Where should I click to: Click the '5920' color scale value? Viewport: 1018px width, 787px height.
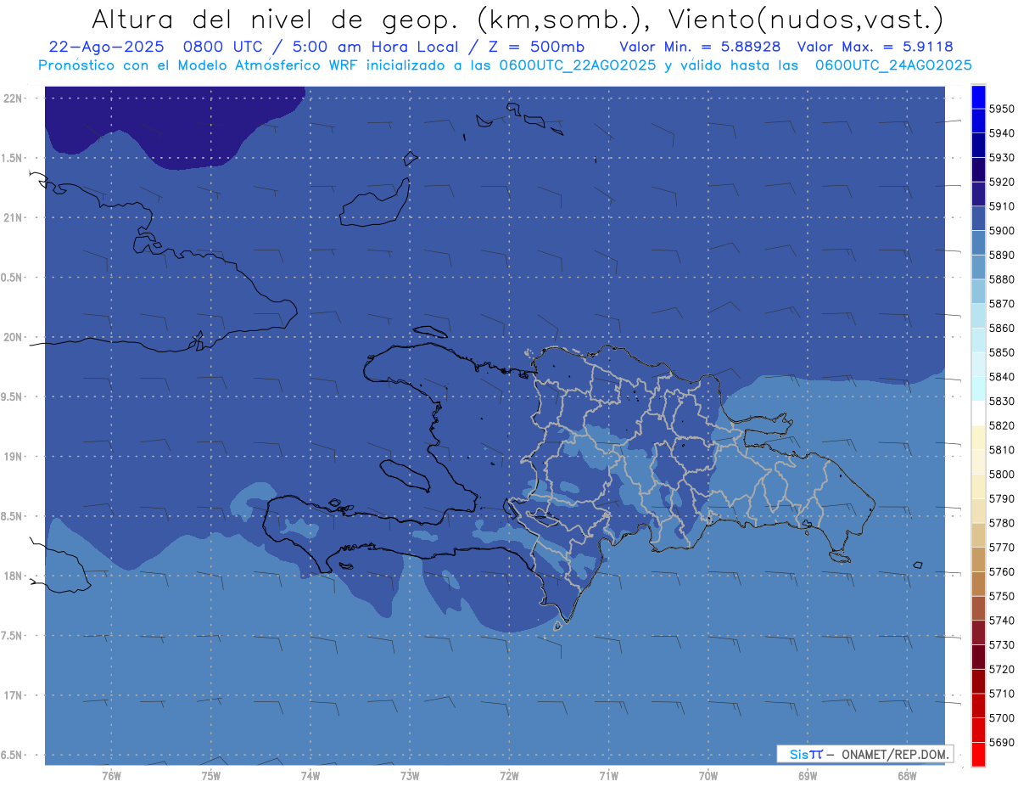1001,182
